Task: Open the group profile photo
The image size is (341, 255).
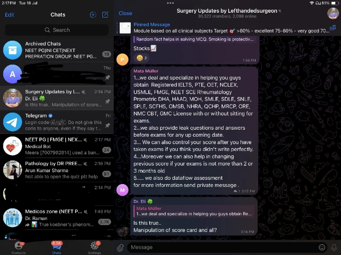Action: point(333,13)
